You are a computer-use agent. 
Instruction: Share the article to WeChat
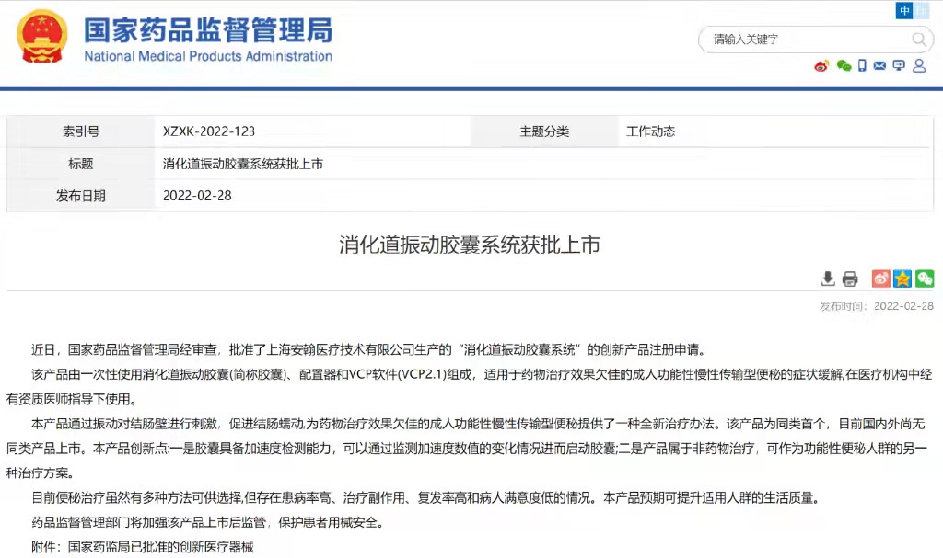[926, 278]
